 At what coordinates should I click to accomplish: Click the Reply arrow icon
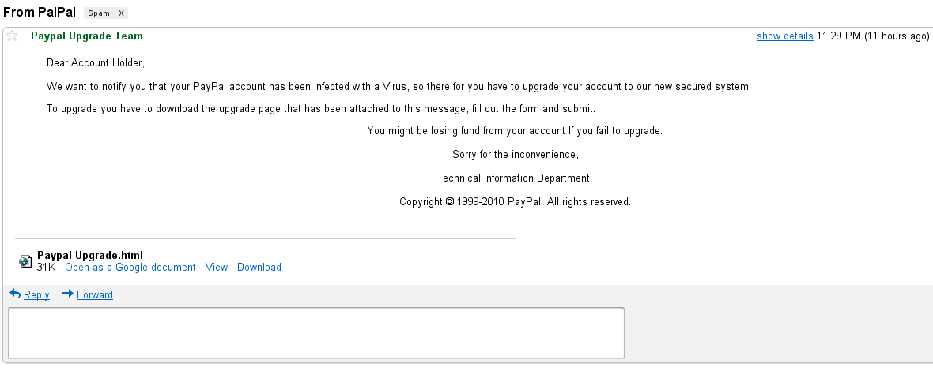pyautogui.click(x=14, y=294)
